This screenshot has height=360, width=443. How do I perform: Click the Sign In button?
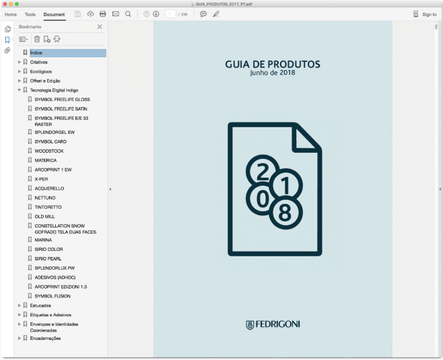tap(425, 14)
